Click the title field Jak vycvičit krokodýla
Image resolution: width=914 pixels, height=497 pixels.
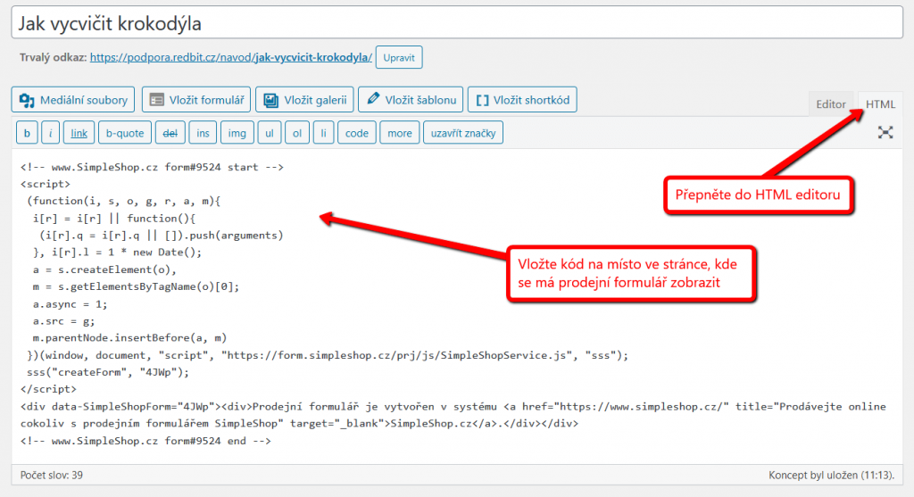tap(457, 22)
